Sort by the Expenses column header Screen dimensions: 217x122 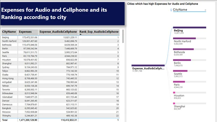click(28, 32)
